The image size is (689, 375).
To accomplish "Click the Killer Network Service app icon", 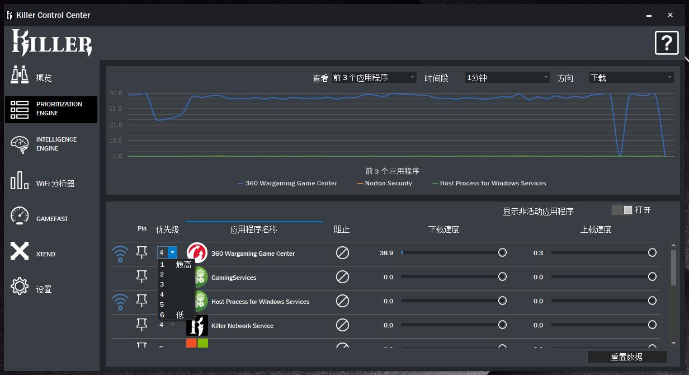I will [x=197, y=325].
